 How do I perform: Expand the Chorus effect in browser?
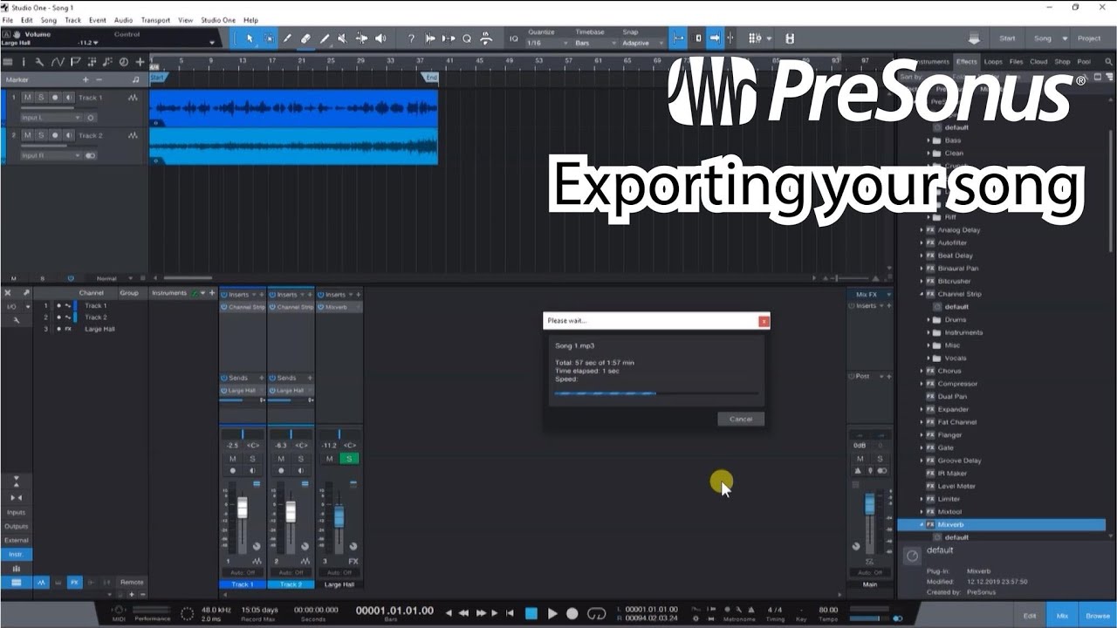(x=922, y=371)
